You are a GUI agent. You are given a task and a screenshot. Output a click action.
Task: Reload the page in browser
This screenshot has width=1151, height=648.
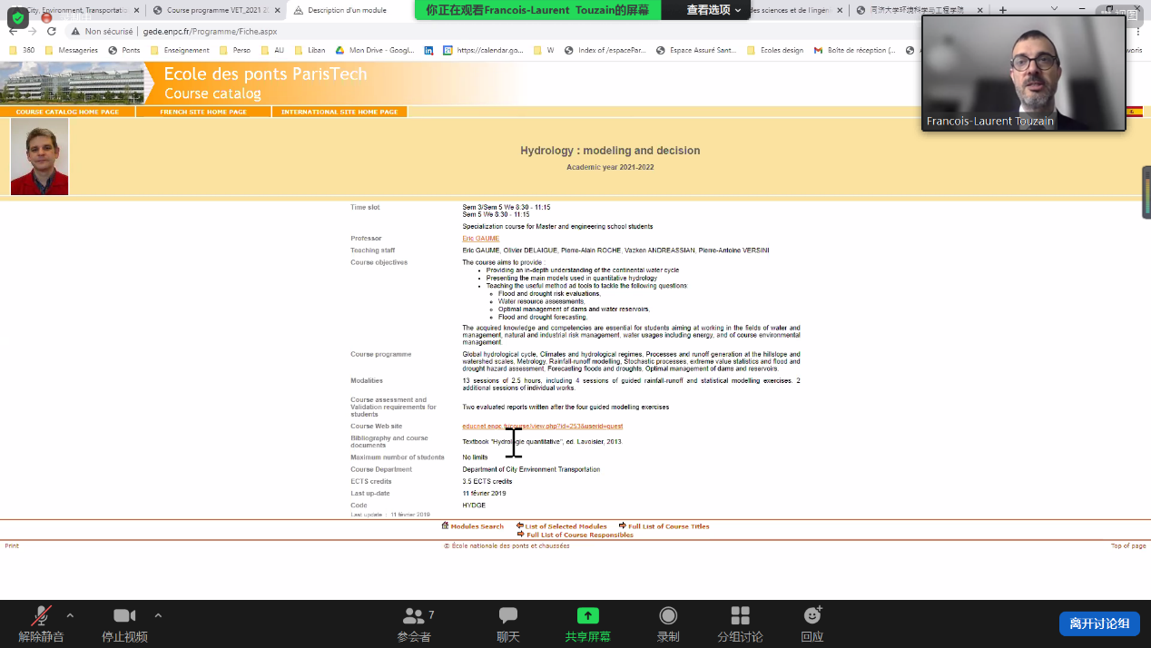[52, 31]
